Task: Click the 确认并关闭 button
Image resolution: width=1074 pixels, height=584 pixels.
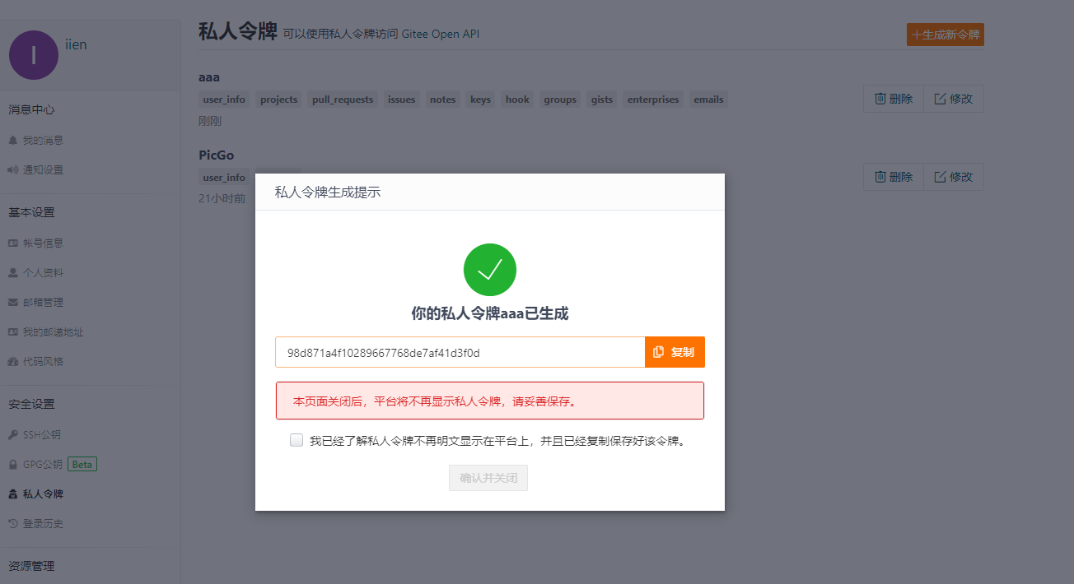Action: pyautogui.click(x=488, y=478)
